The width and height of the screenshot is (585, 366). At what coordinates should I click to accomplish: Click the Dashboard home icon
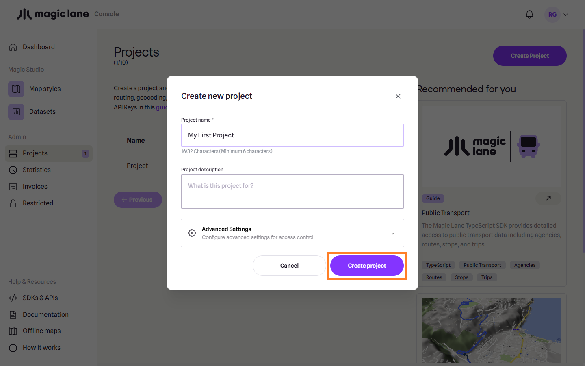tap(13, 47)
